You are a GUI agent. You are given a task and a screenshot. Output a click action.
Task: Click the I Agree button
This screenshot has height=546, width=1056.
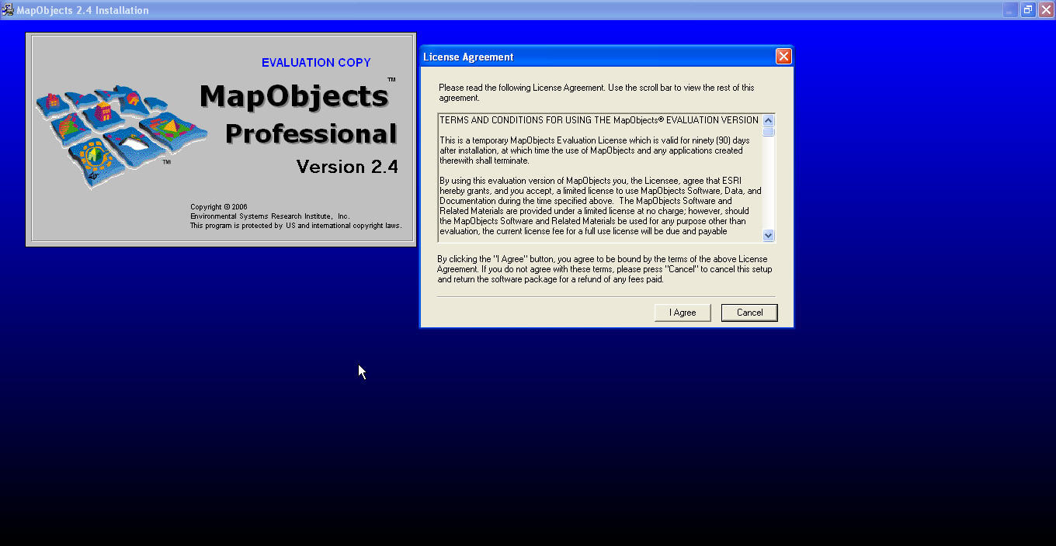click(x=683, y=313)
